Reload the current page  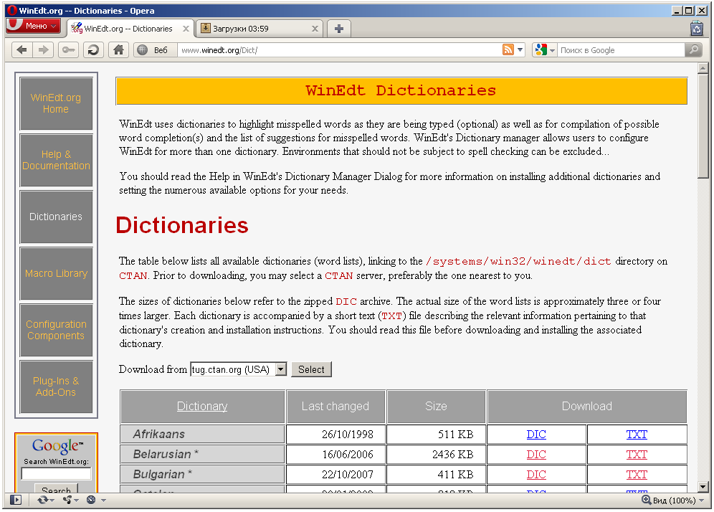[93, 49]
